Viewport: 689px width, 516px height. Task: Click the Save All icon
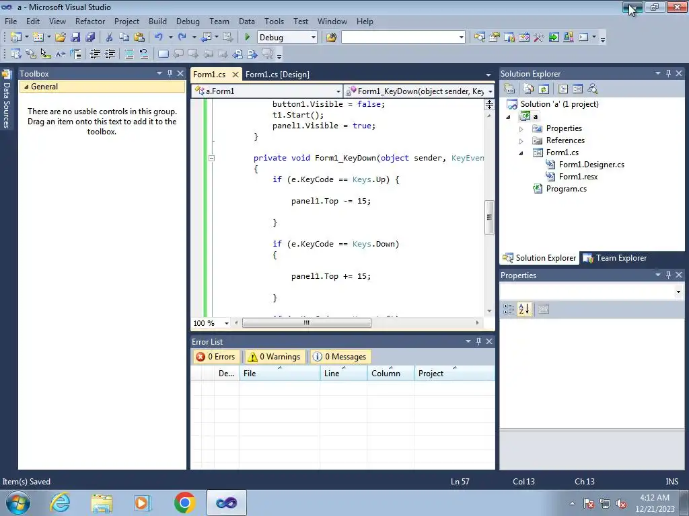pos(90,38)
